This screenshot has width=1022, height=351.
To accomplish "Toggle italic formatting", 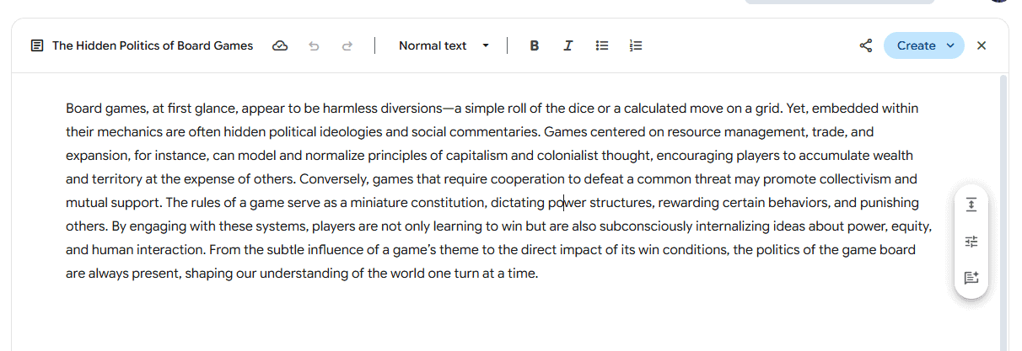I will 567,46.
